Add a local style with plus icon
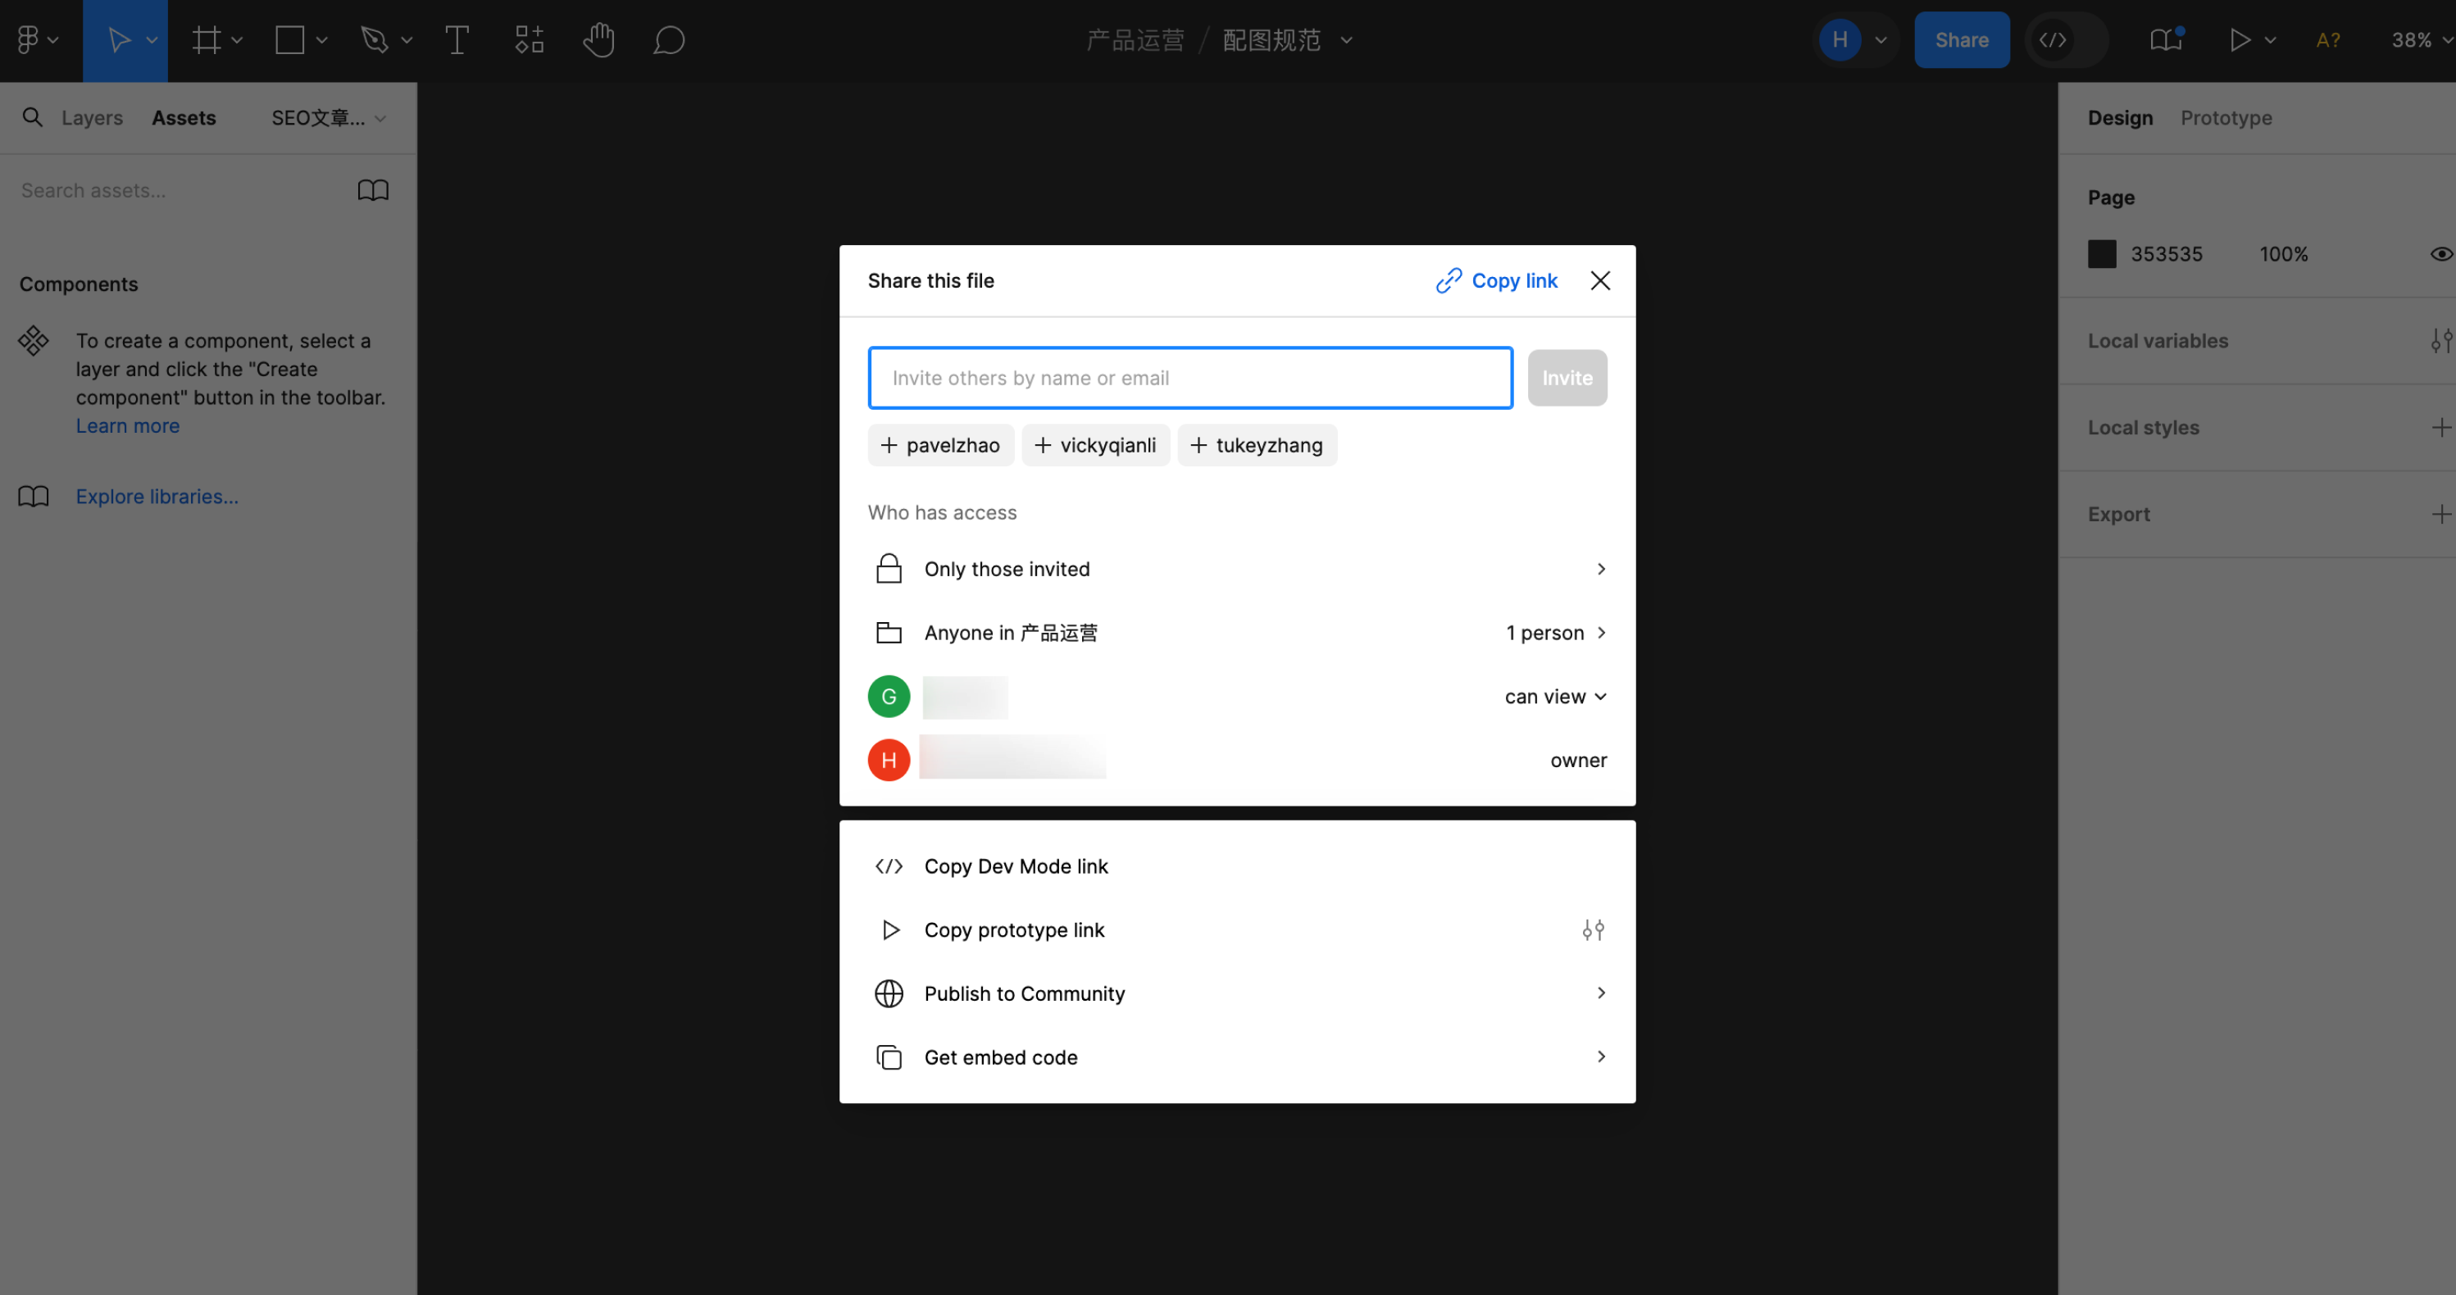2456x1295 pixels. 2440,428
